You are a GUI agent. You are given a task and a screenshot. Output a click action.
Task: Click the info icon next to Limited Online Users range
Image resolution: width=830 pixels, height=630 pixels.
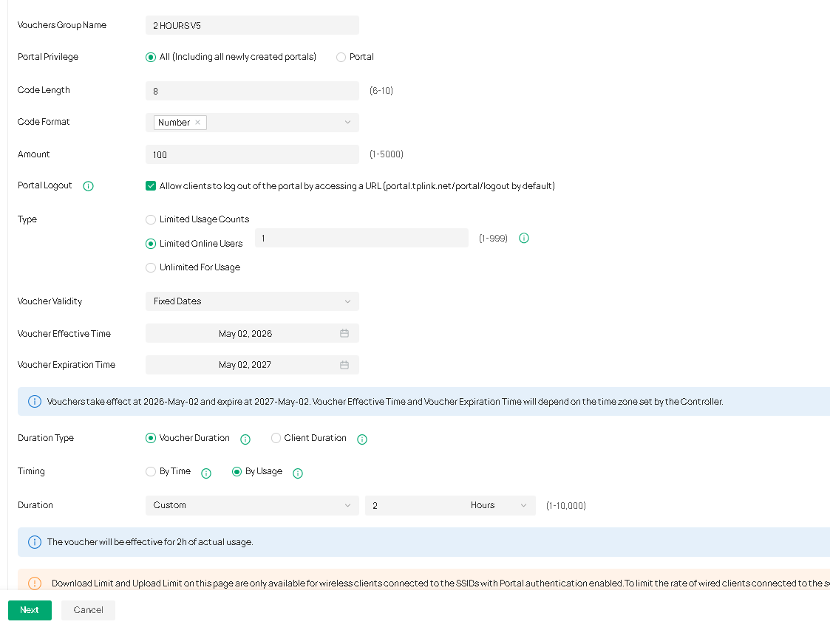click(524, 238)
